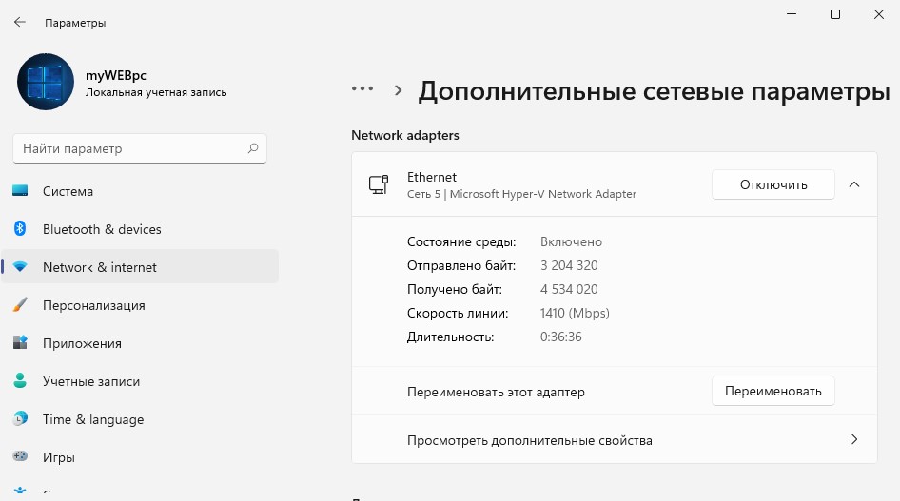Viewport: 900px width, 501px height.
Task: Collapse the Ethernet adapter details
Action: click(854, 184)
